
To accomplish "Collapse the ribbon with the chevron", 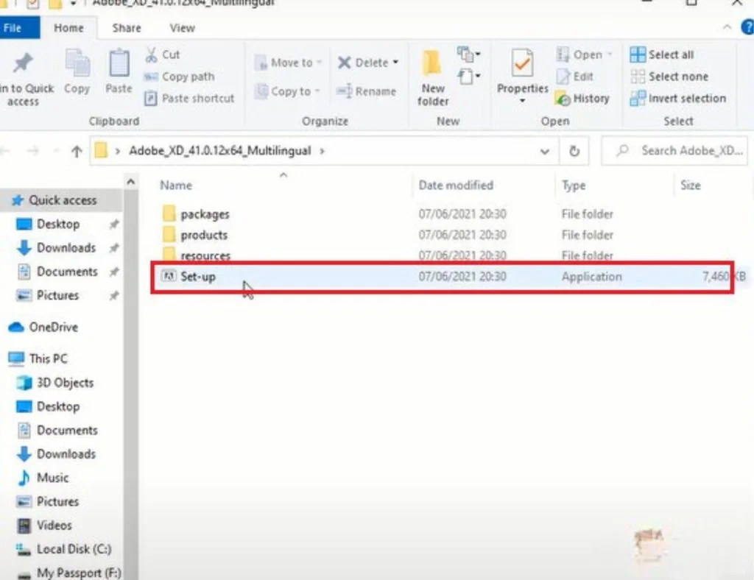I will click(727, 28).
